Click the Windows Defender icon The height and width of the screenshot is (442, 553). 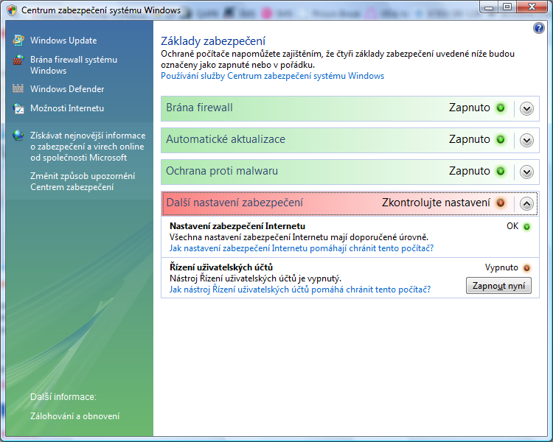[x=18, y=88]
